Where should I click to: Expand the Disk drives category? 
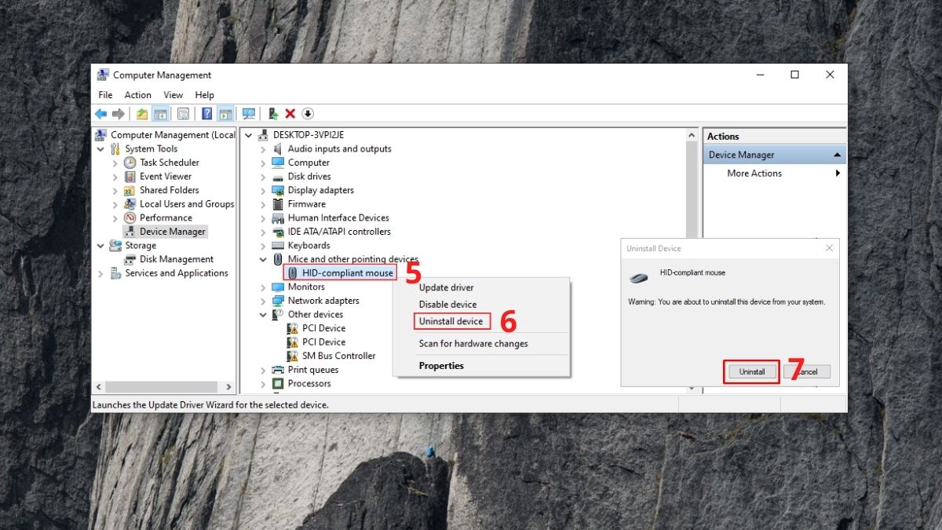coord(263,177)
